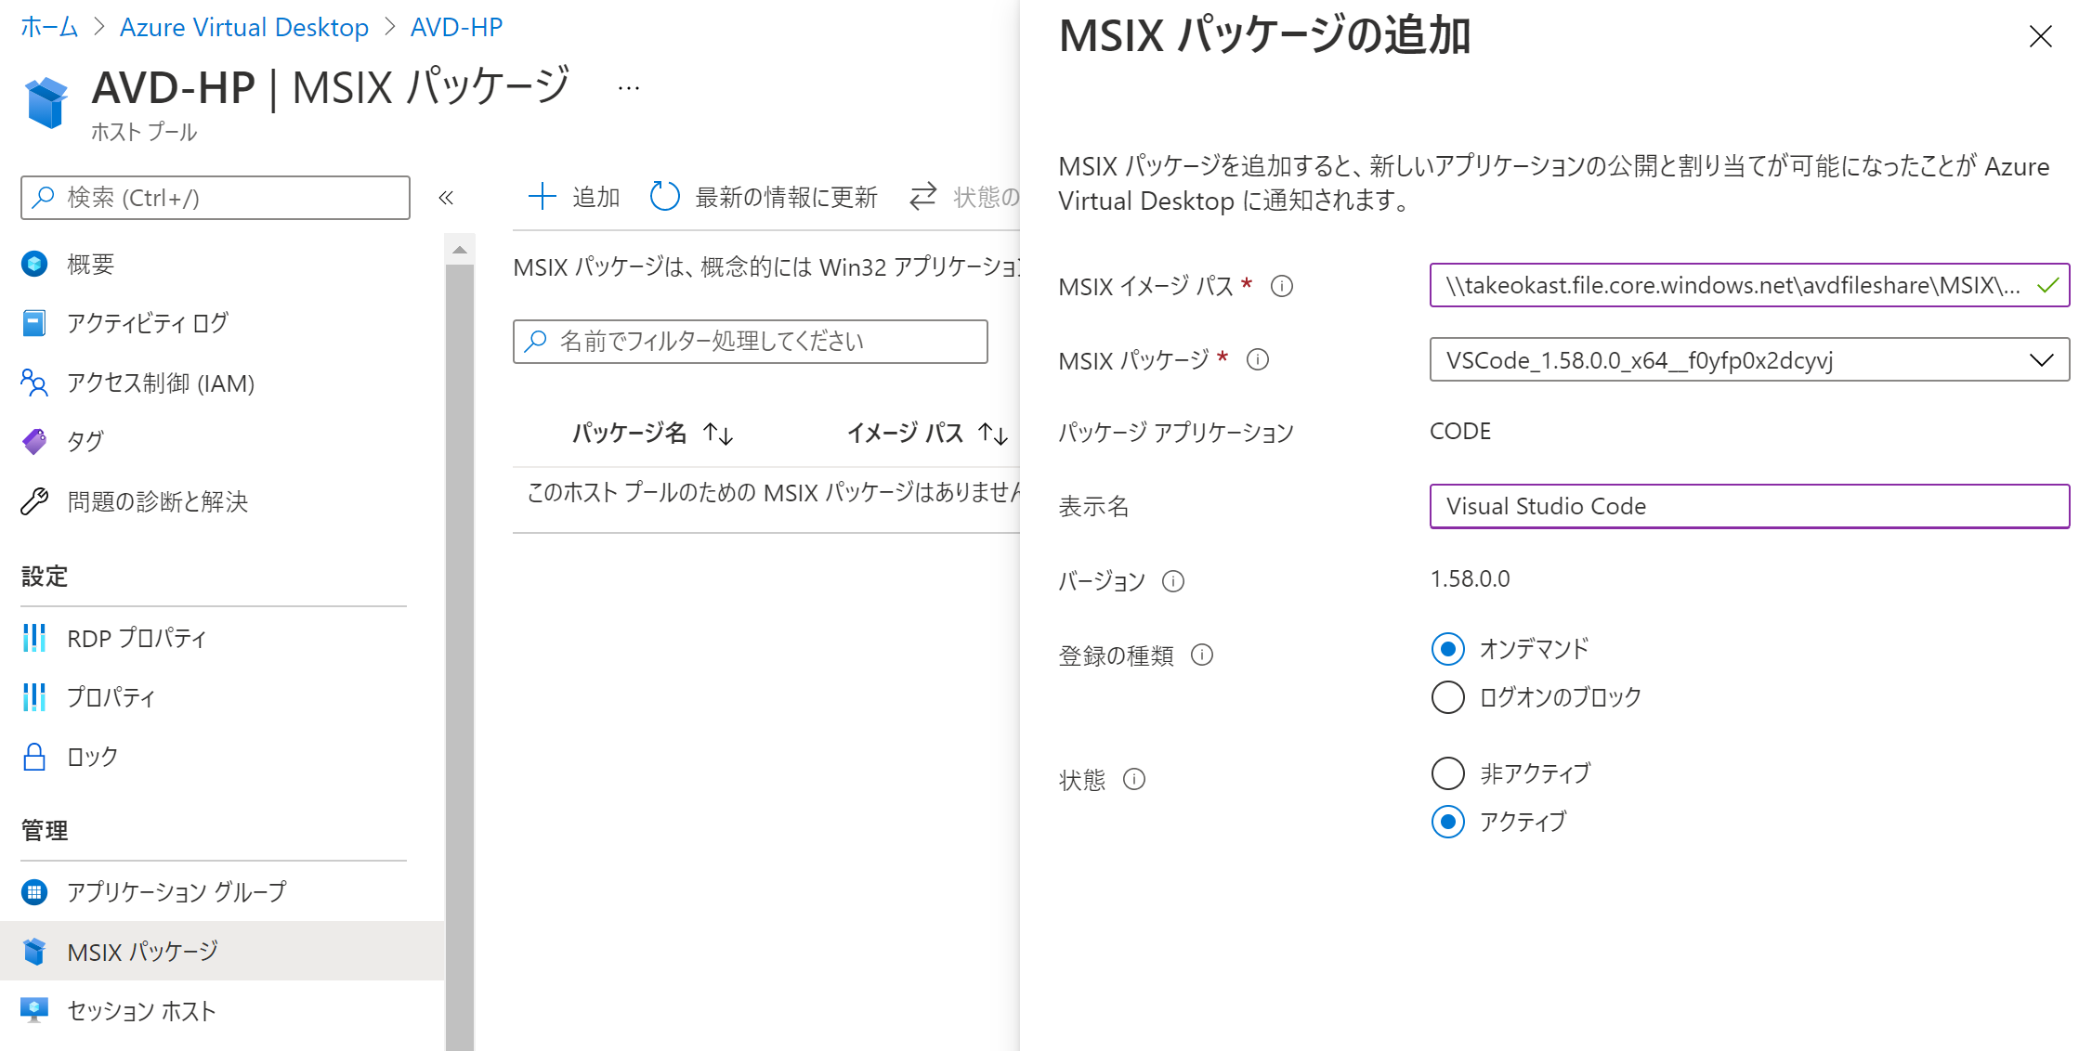Select the 非アクティブ state option

pos(1446,772)
